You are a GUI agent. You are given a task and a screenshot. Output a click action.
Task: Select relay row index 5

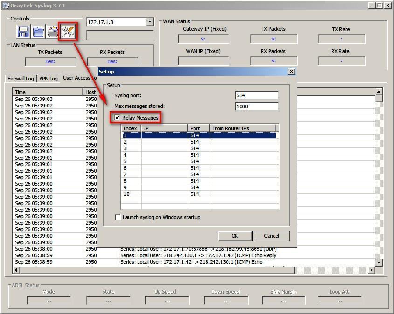click(x=199, y=161)
